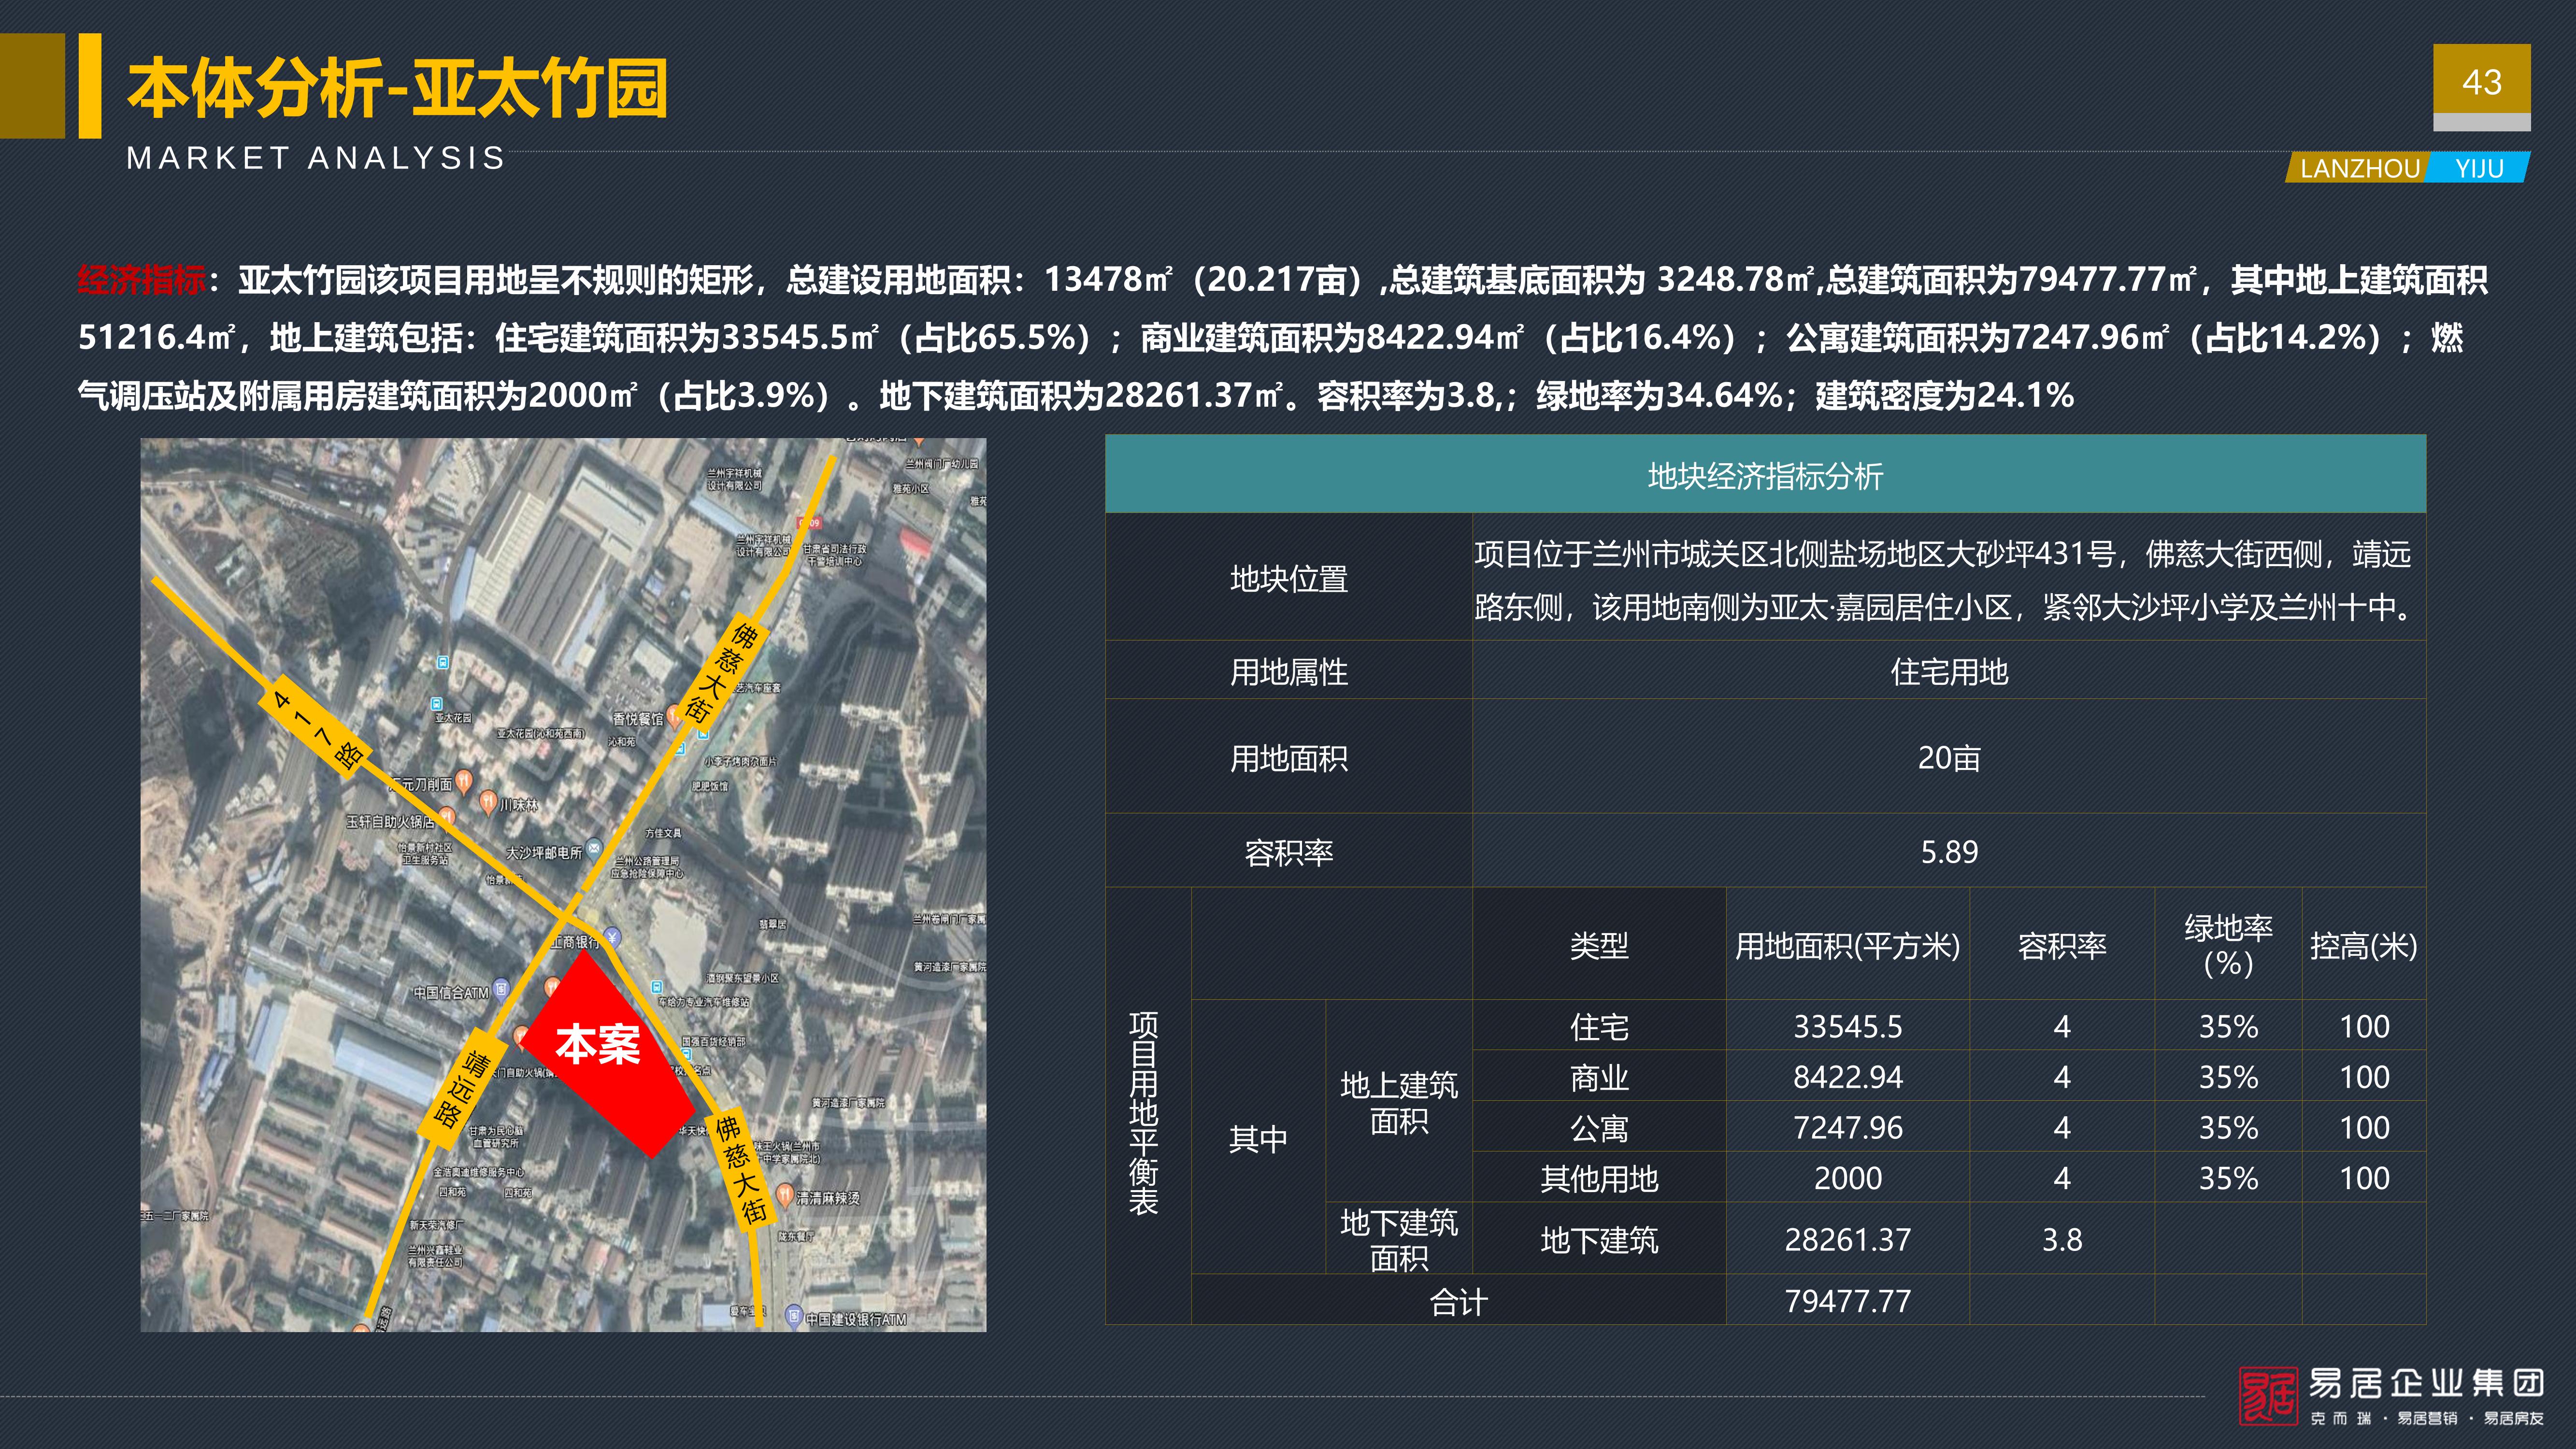The width and height of the screenshot is (2576, 1449).
Task: Click the mail pin beside 大沙坪邮电所
Action: (x=594, y=849)
